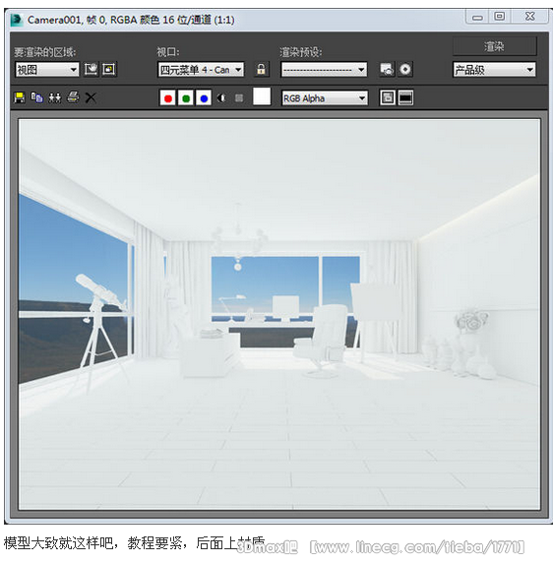
Task: Save the rendered image with the disk icon
Action: (20, 97)
